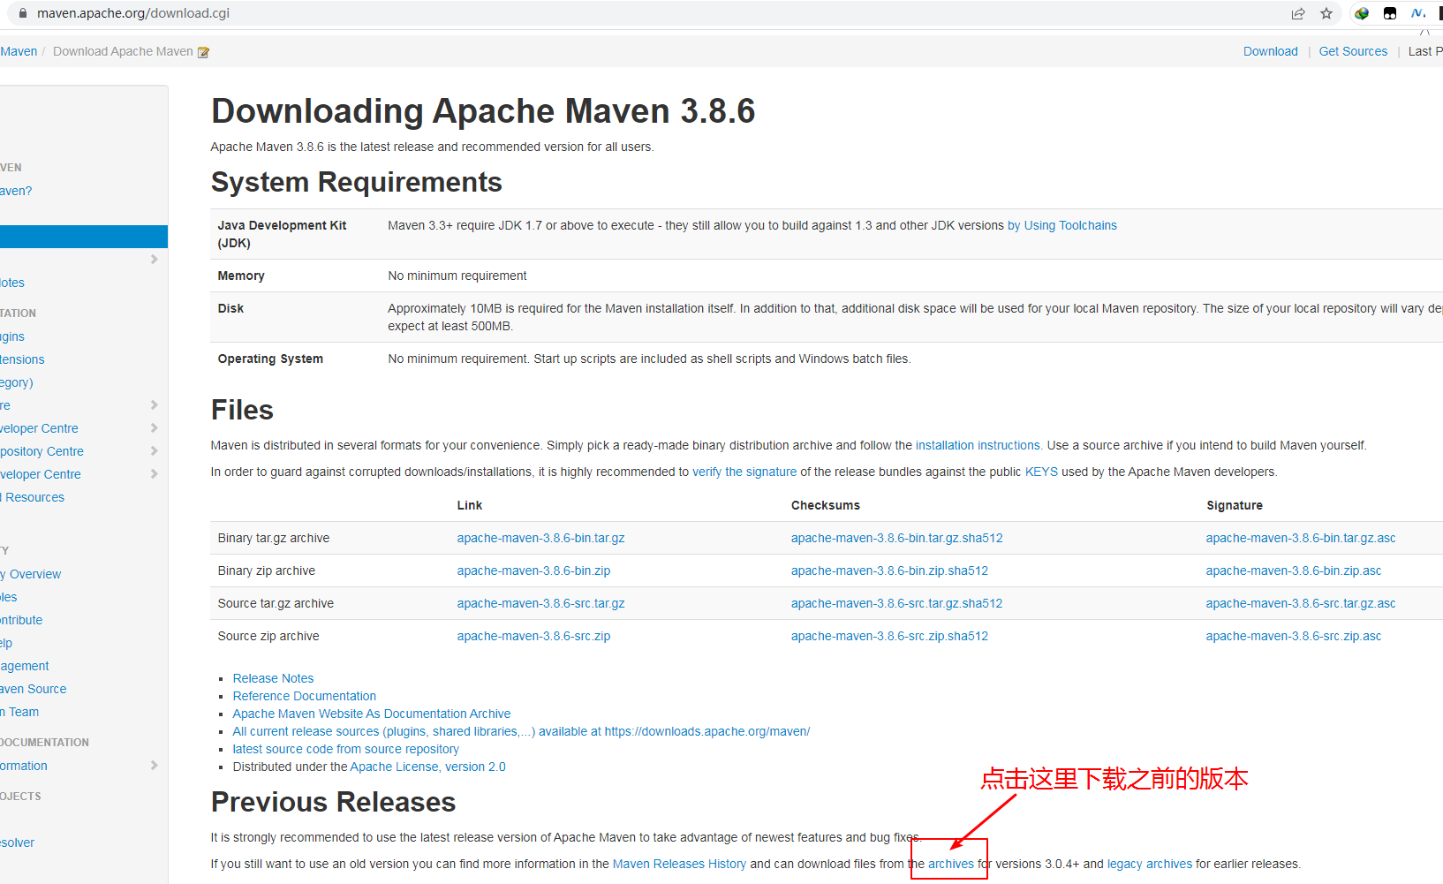1443x884 pixels.
Task: Open the src.tar.gz.sha512 checksum link
Action: [896, 603]
